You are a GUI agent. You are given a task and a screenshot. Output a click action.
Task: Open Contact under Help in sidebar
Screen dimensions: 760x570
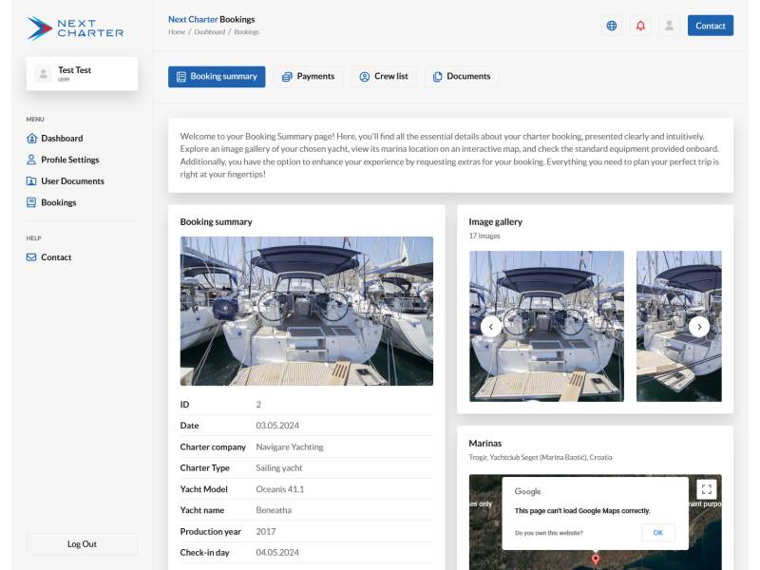(x=49, y=256)
